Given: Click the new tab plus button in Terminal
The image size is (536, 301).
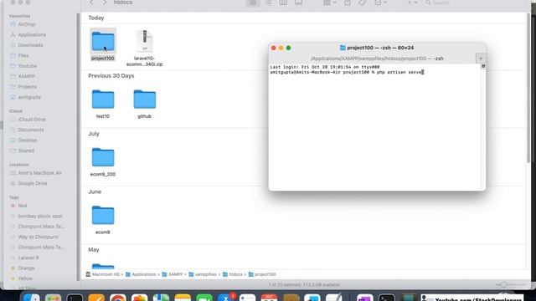Looking at the screenshot, I should [x=481, y=59].
